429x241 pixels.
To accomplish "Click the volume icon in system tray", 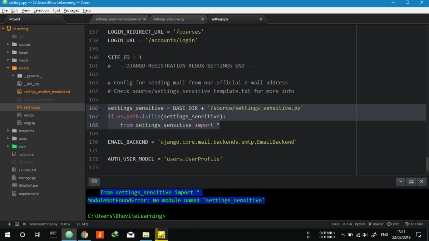I will pyautogui.click(x=365, y=235).
